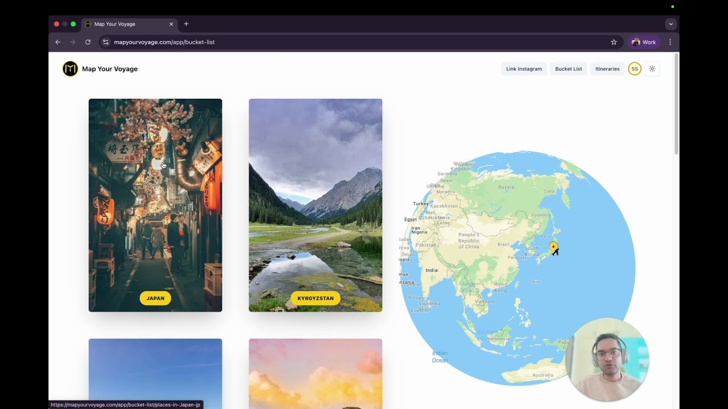Click the Kyrgyzstan destination card

click(315, 204)
